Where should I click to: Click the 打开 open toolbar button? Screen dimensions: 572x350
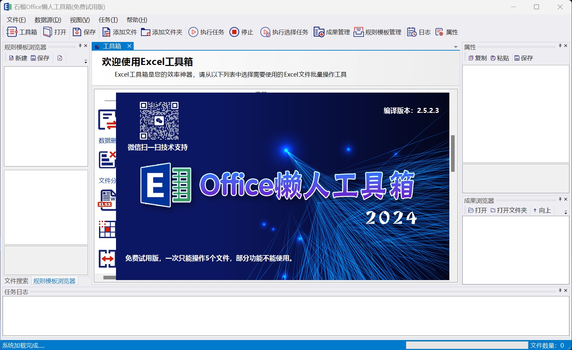click(x=55, y=32)
